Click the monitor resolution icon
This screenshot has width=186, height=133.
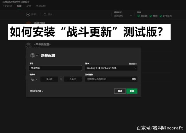pyautogui.click(x=33, y=79)
